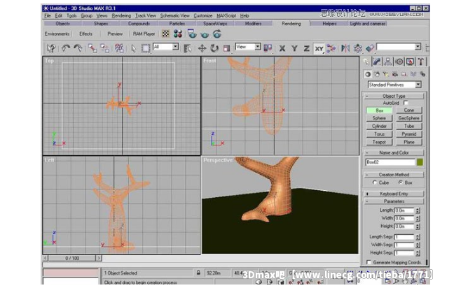
Task: Click the Help Mode cursor icon
Action: (51, 48)
